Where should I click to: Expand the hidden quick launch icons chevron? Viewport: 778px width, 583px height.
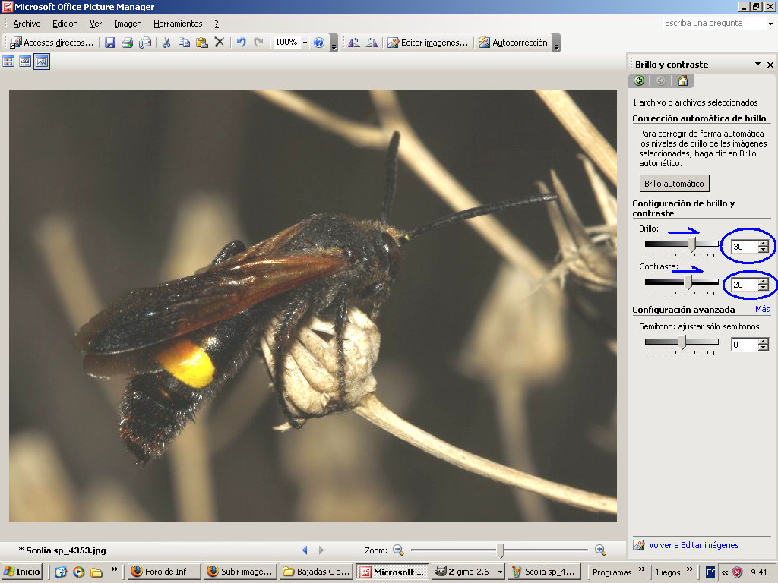pyautogui.click(x=115, y=569)
